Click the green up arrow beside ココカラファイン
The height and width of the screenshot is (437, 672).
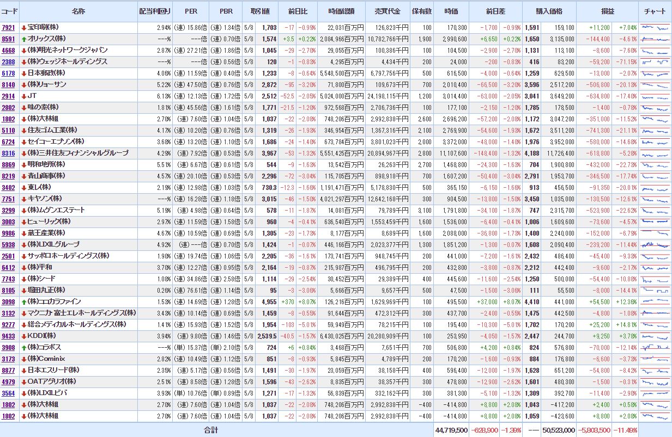click(24, 301)
